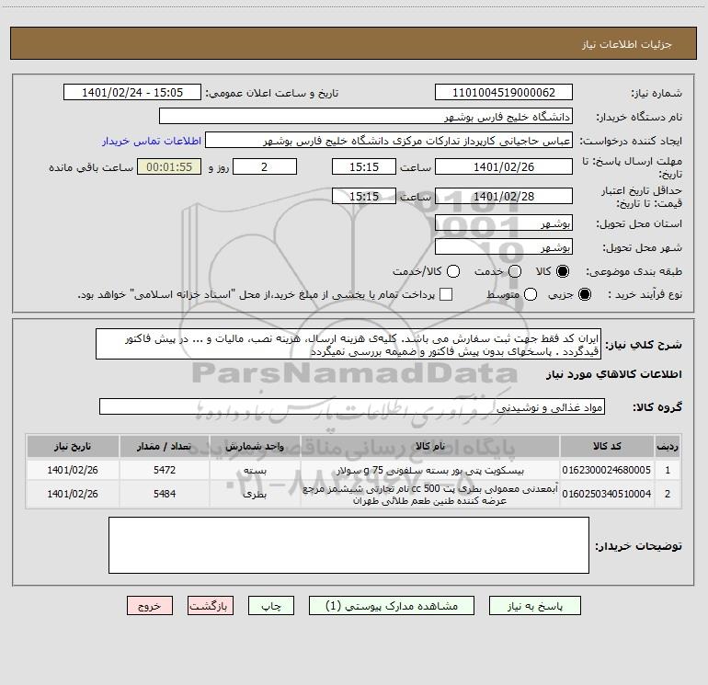Click the quantity cell 5472

click(165, 470)
